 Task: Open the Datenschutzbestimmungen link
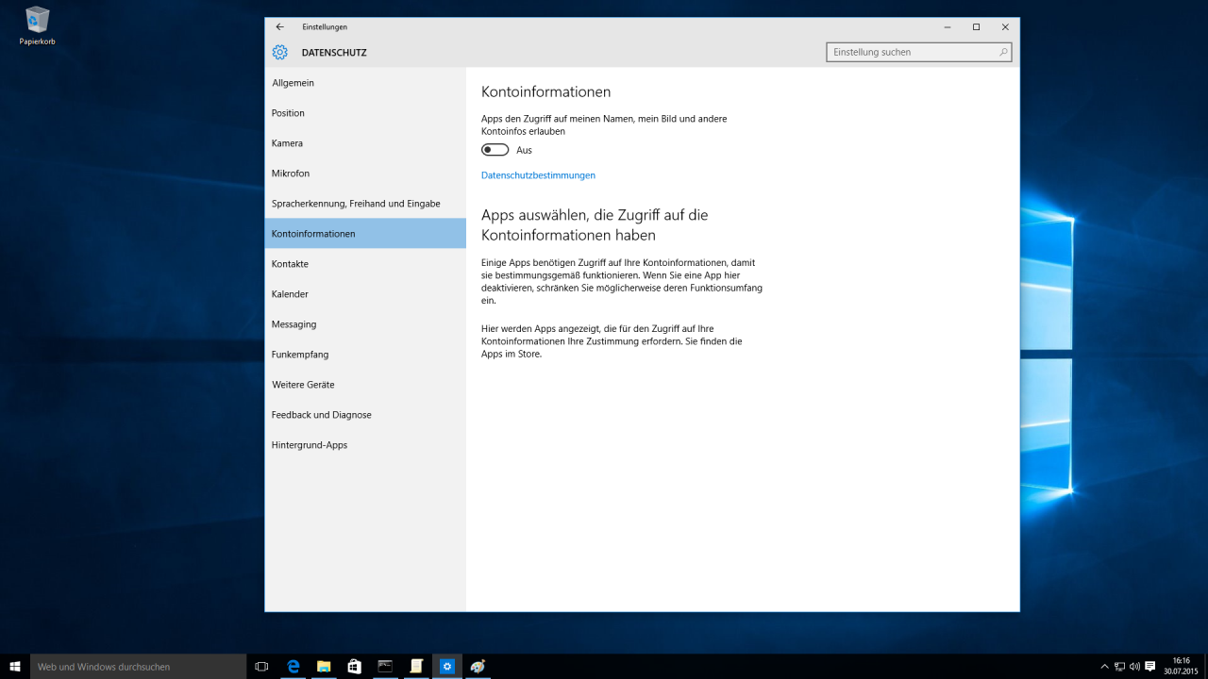tap(538, 175)
